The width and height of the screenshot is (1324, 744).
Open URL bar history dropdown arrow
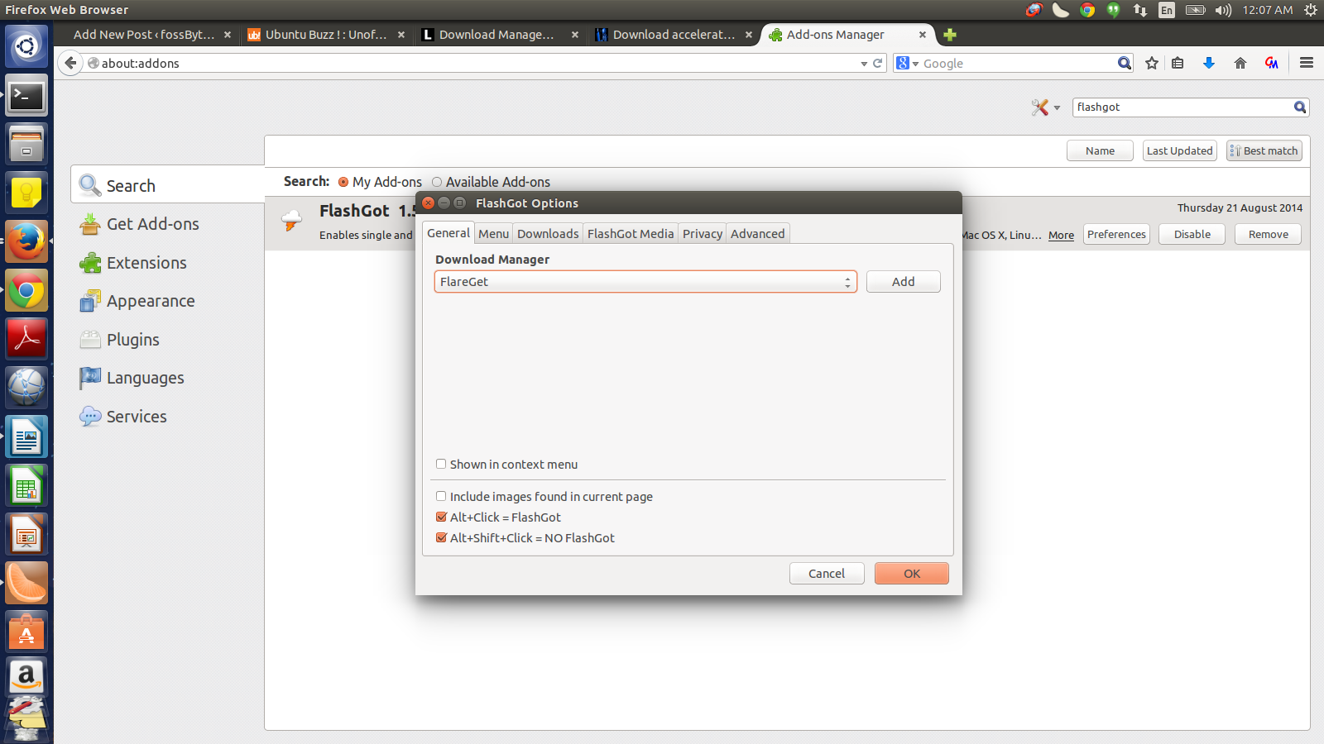[864, 64]
